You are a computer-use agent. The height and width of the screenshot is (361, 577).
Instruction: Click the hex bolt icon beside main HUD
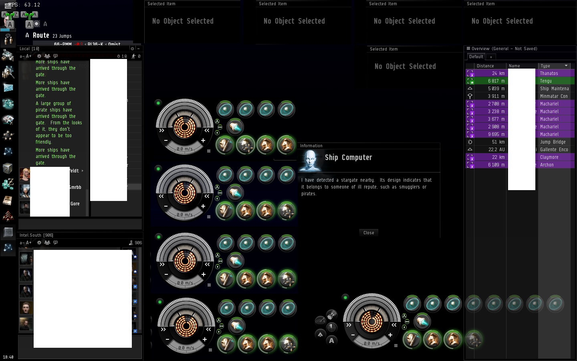click(331, 315)
